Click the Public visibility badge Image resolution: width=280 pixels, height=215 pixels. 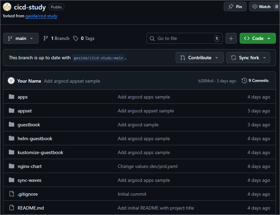coord(56,7)
